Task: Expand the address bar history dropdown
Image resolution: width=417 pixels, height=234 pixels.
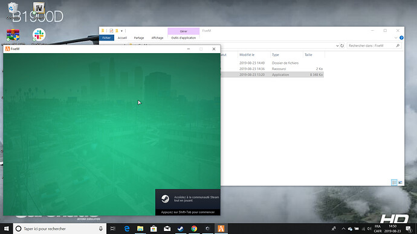Action: (337, 46)
